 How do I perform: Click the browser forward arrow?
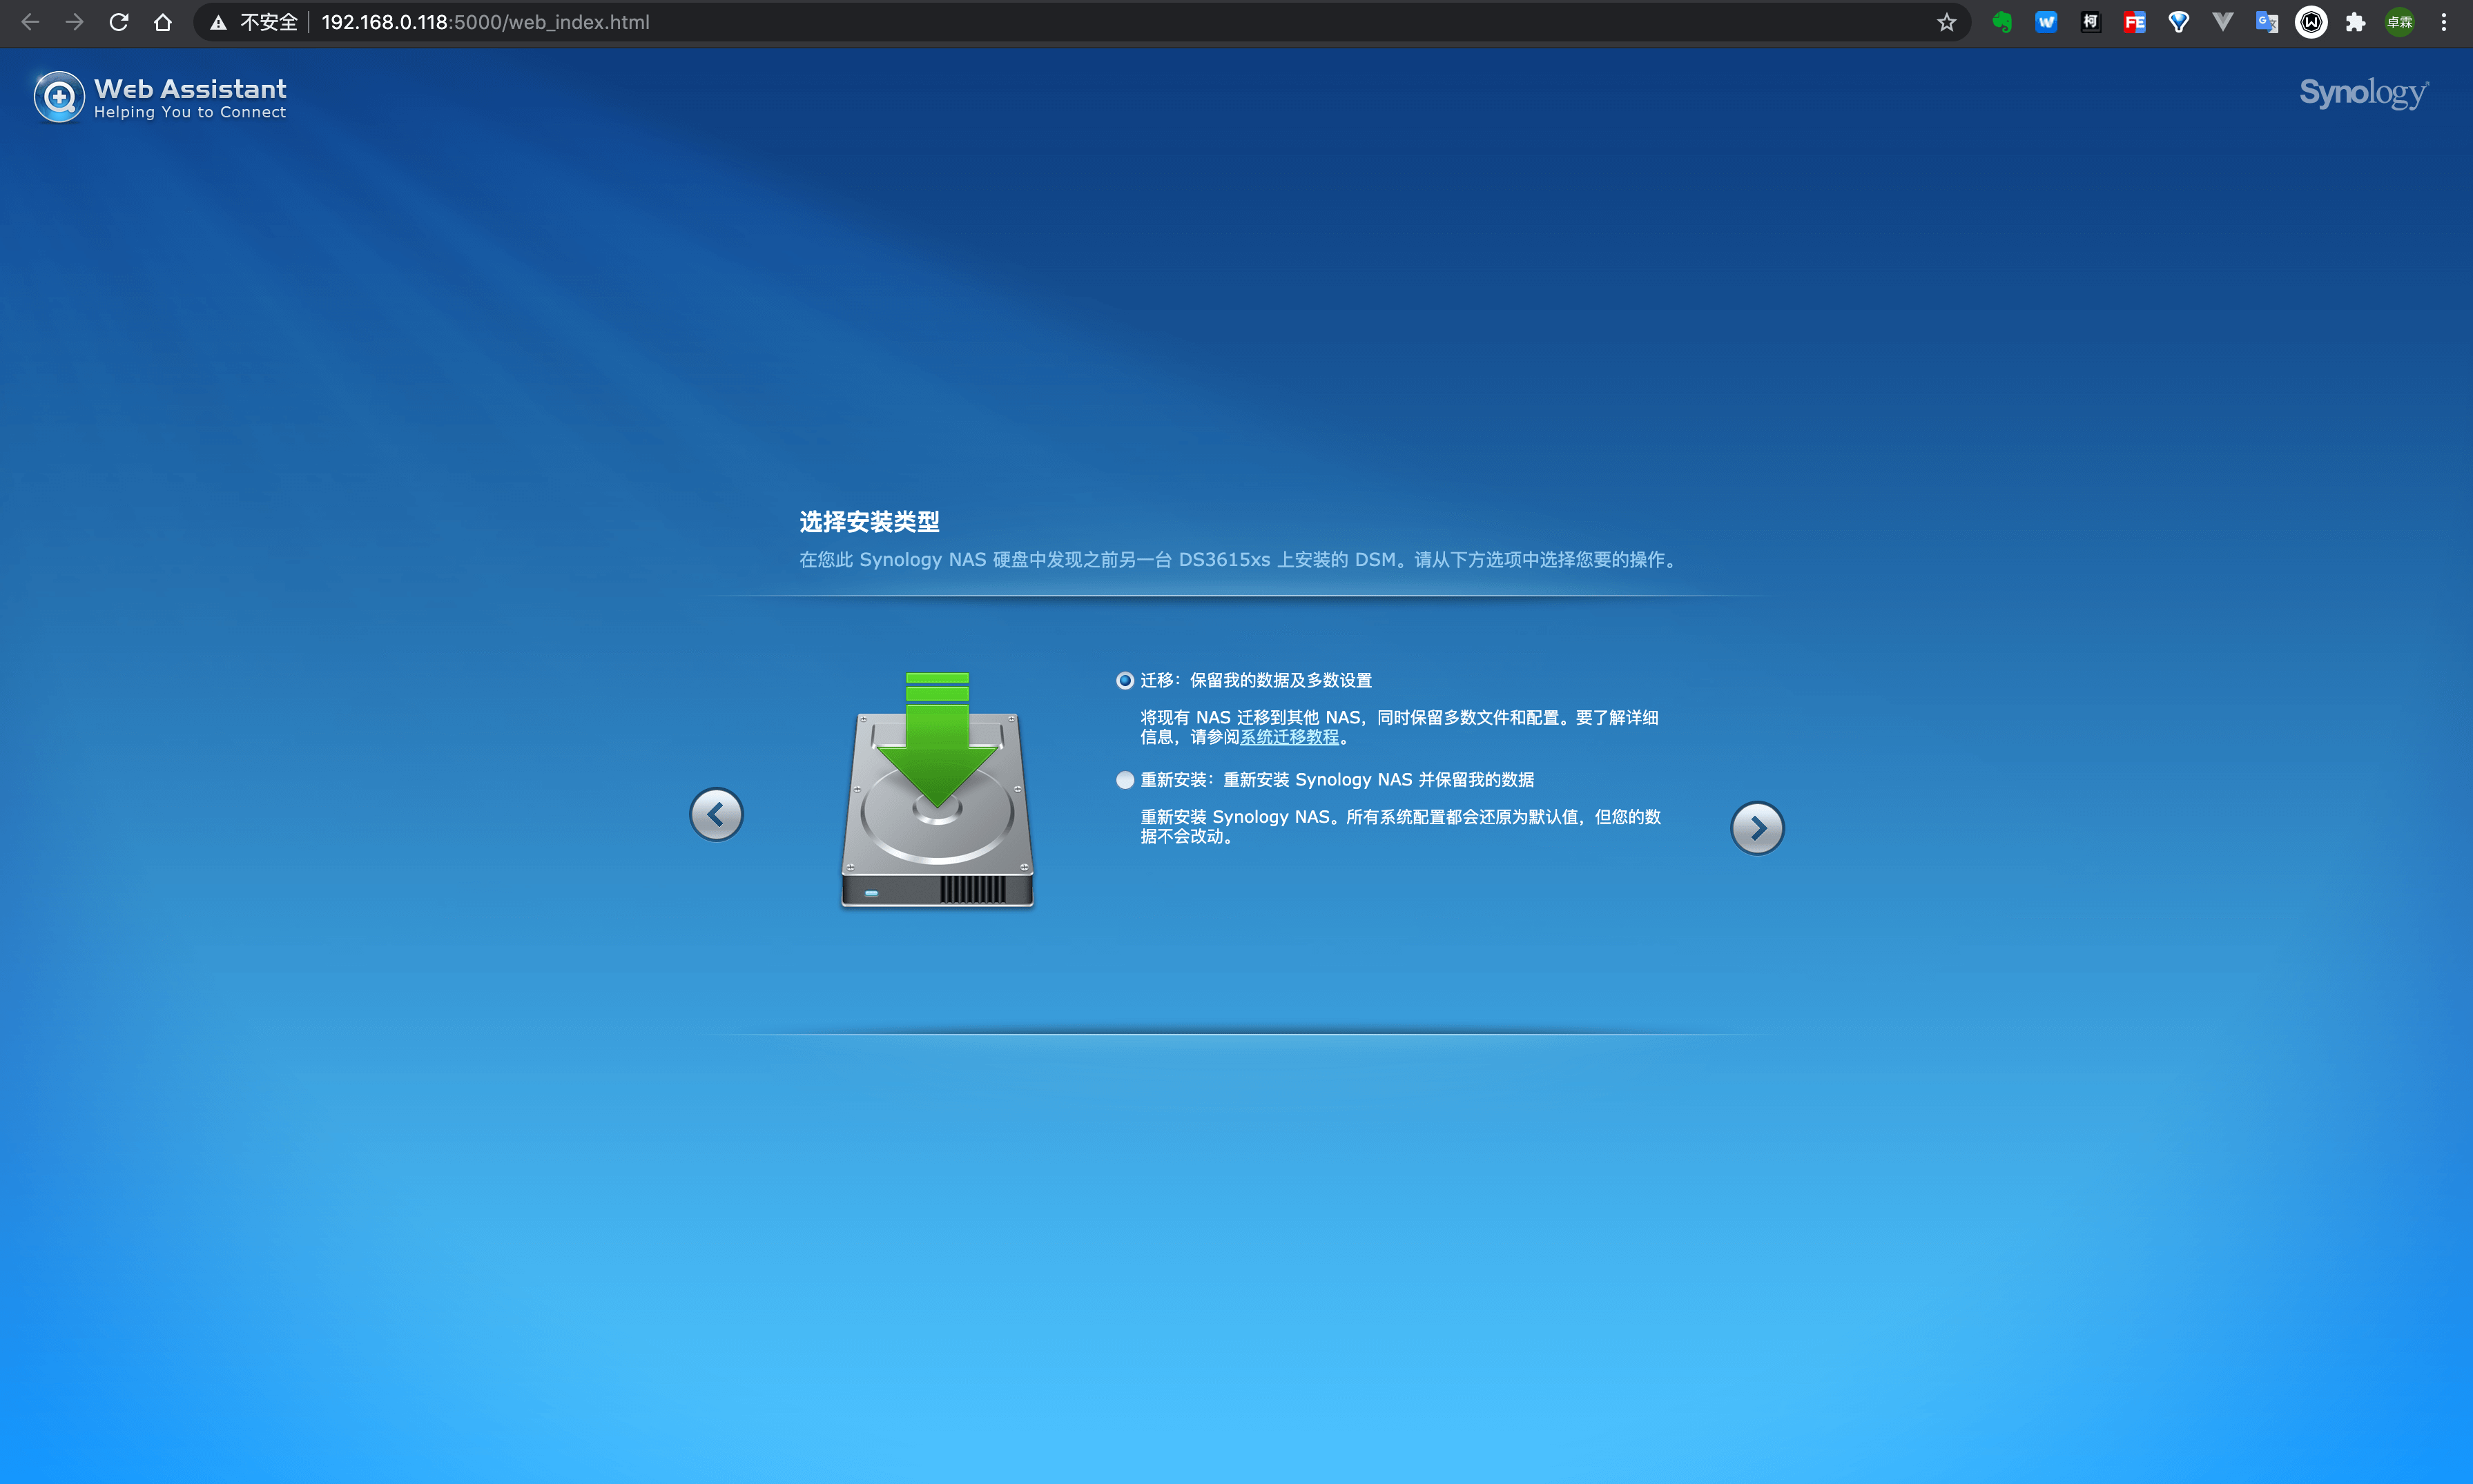pyautogui.click(x=74, y=22)
